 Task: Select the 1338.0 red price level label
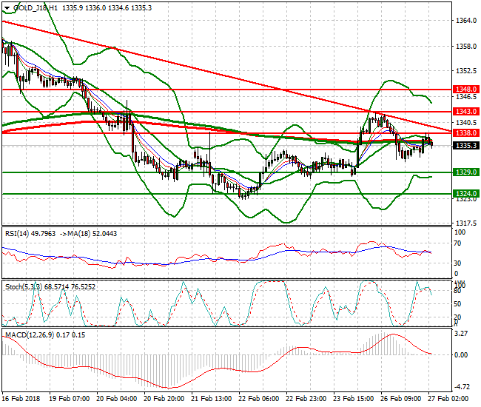pyautogui.click(x=466, y=132)
